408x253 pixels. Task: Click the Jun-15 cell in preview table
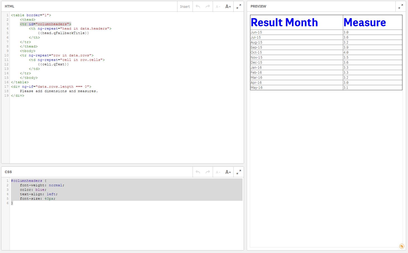click(x=296, y=32)
